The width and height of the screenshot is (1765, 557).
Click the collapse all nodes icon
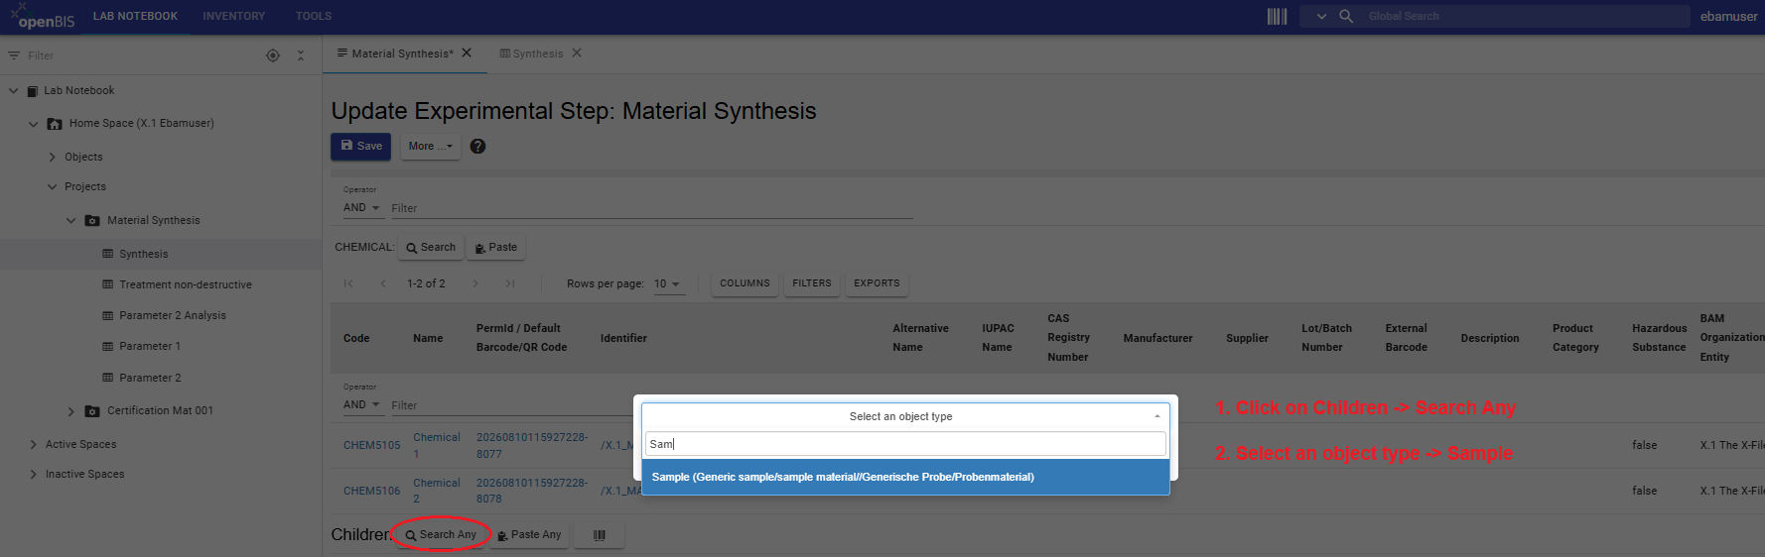301,56
